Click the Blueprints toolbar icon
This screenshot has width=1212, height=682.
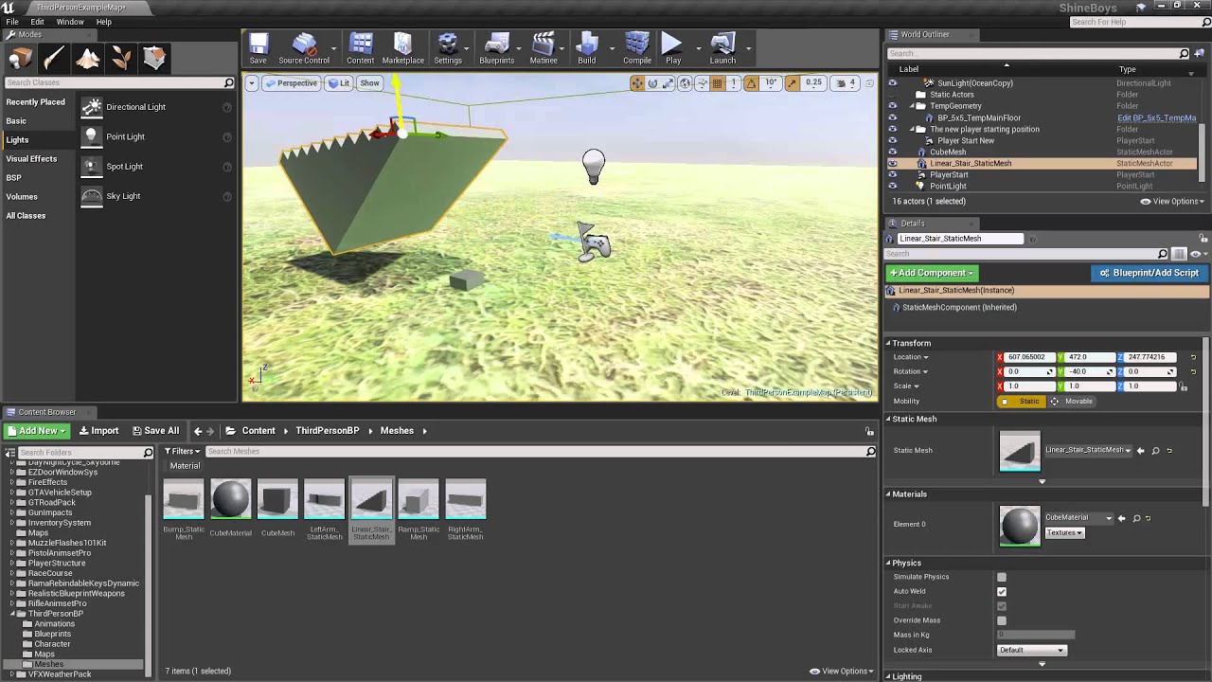click(496, 49)
